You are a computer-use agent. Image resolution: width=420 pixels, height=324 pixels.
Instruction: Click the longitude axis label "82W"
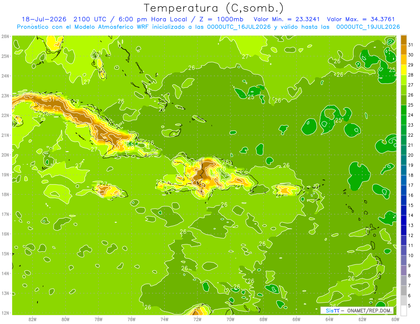(x=33, y=319)
